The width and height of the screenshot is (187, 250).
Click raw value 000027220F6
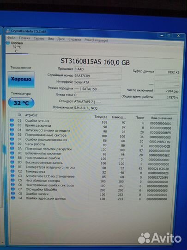click(x=158, y=177)
